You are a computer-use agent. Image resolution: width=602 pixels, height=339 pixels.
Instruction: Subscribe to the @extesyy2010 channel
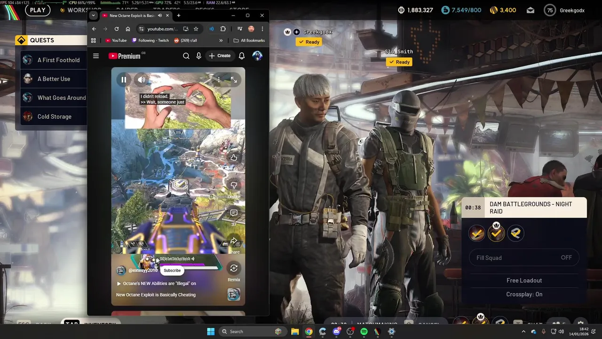[x=172, y=270]
